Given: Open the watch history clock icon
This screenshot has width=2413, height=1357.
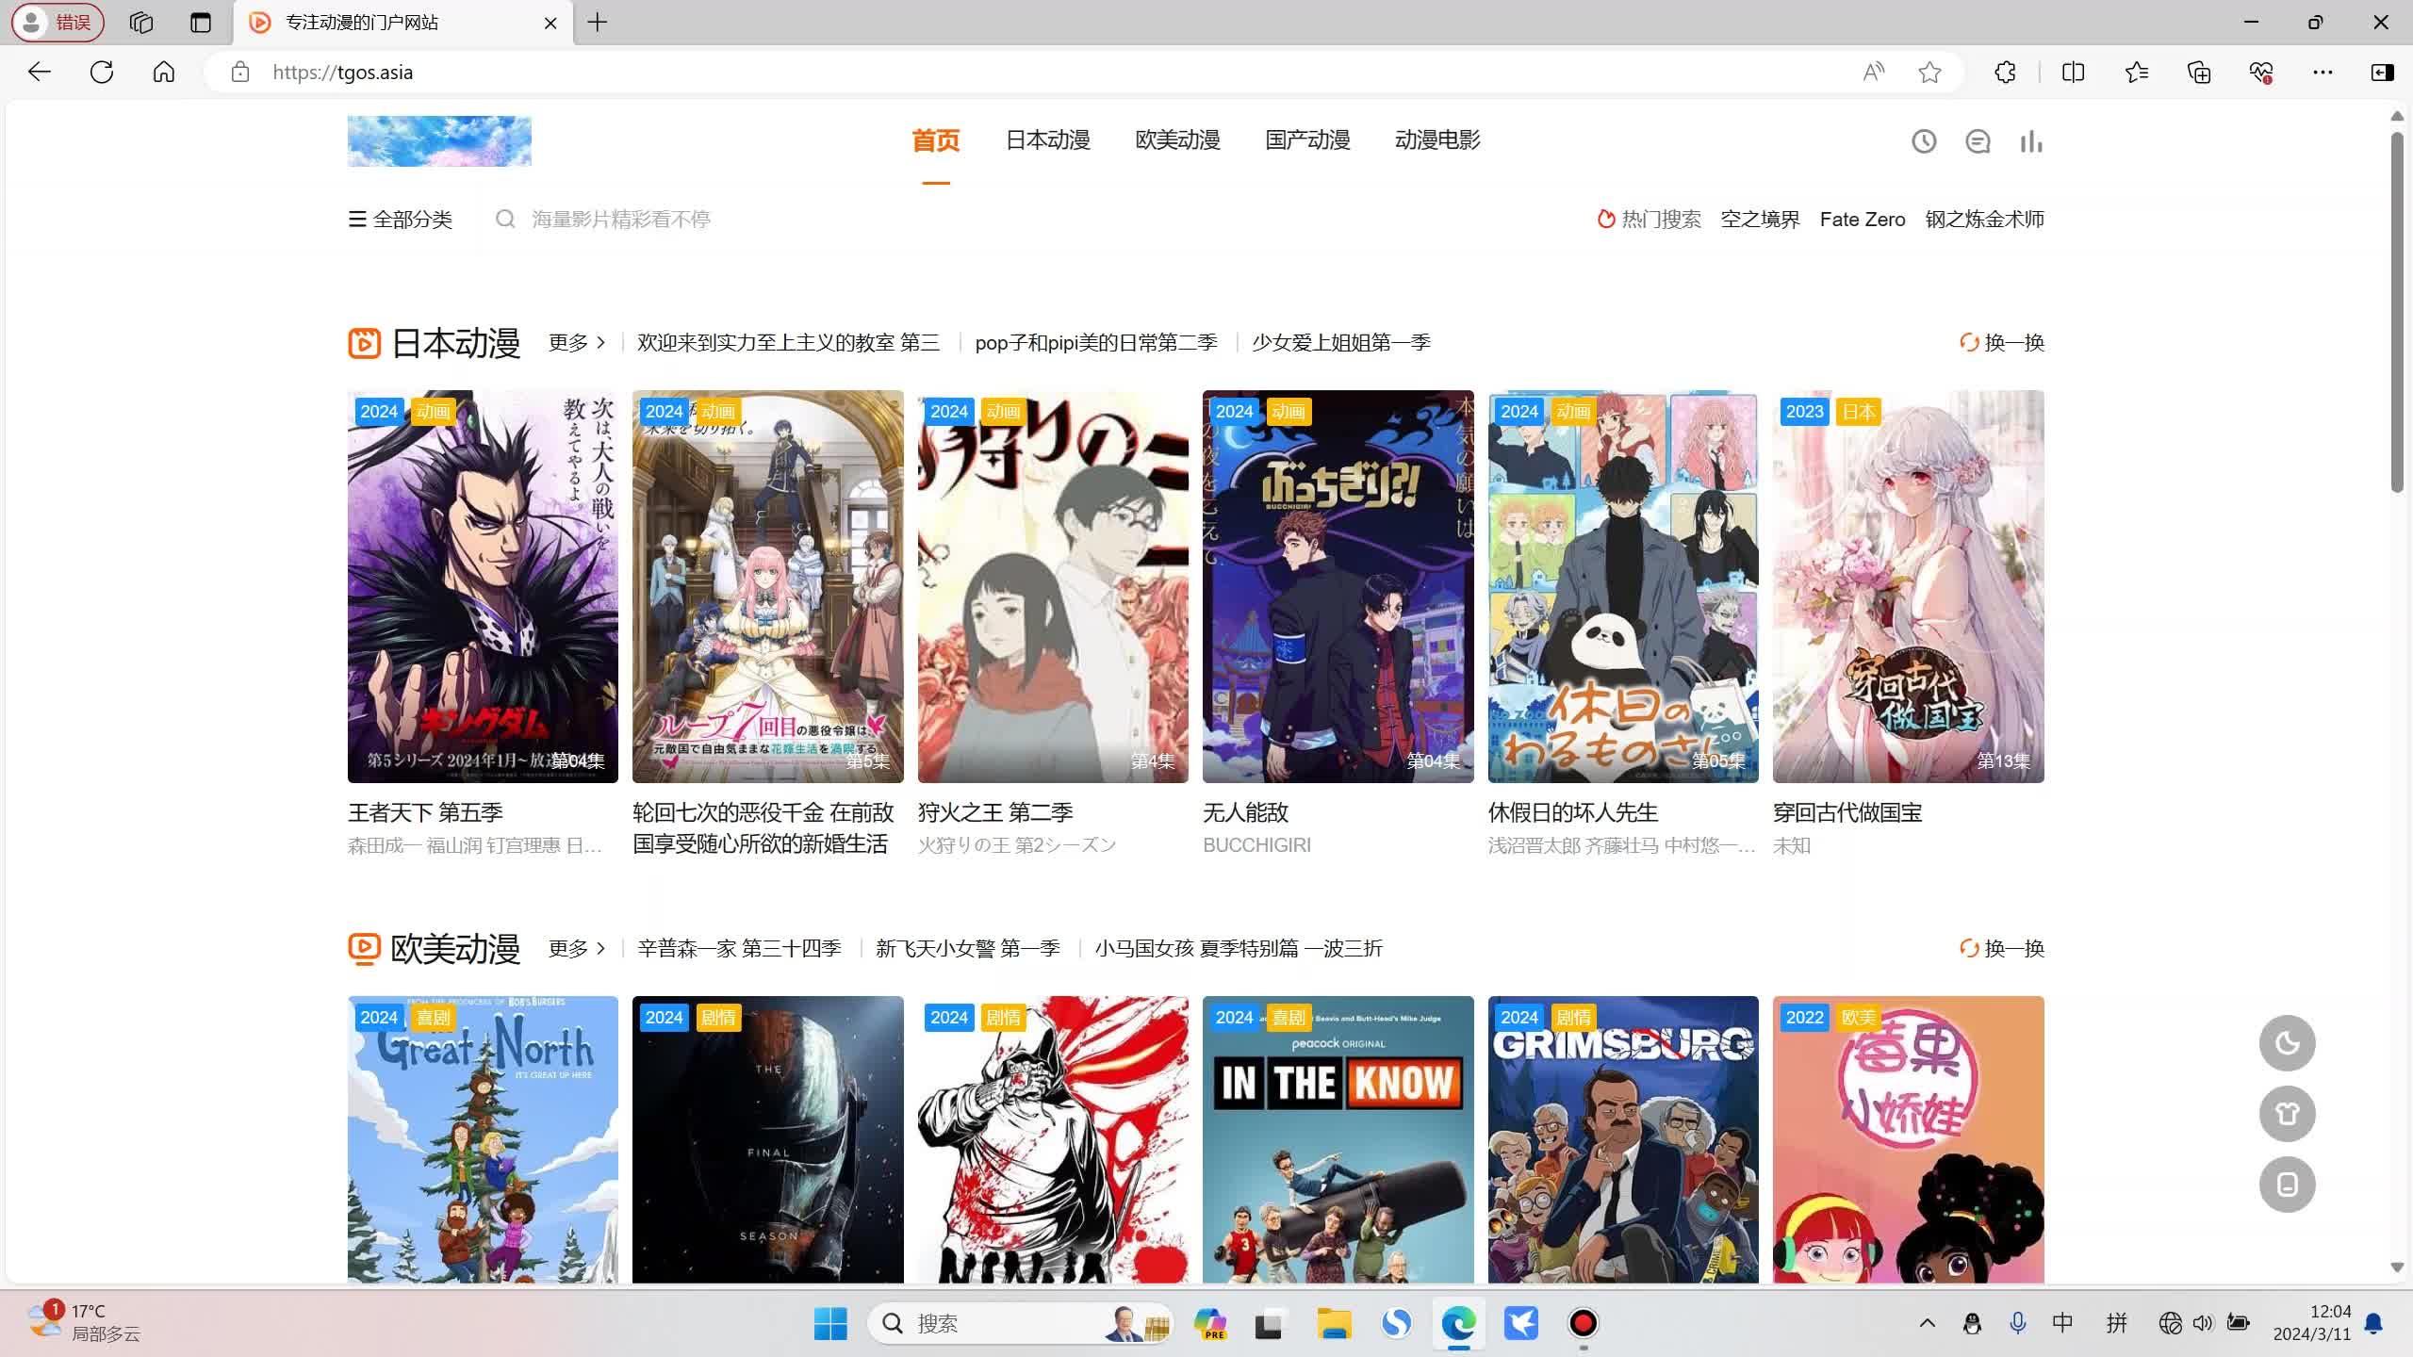Looking at the screenshot, I should pyautogui.click(x=1924, y=141).
